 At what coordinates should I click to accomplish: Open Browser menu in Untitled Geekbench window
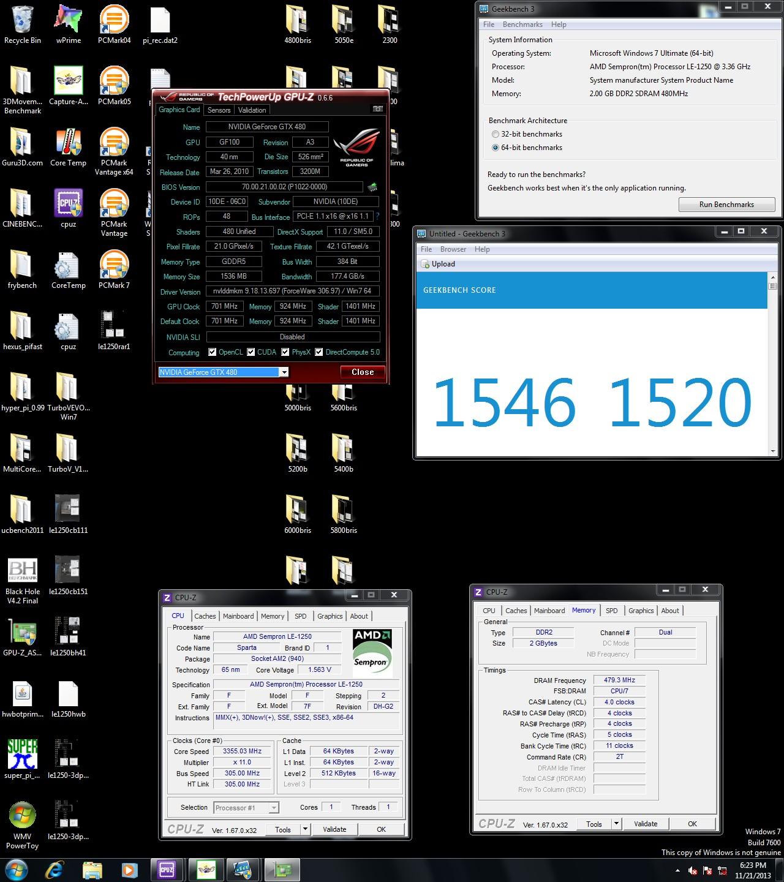click(x=453, y=249)
